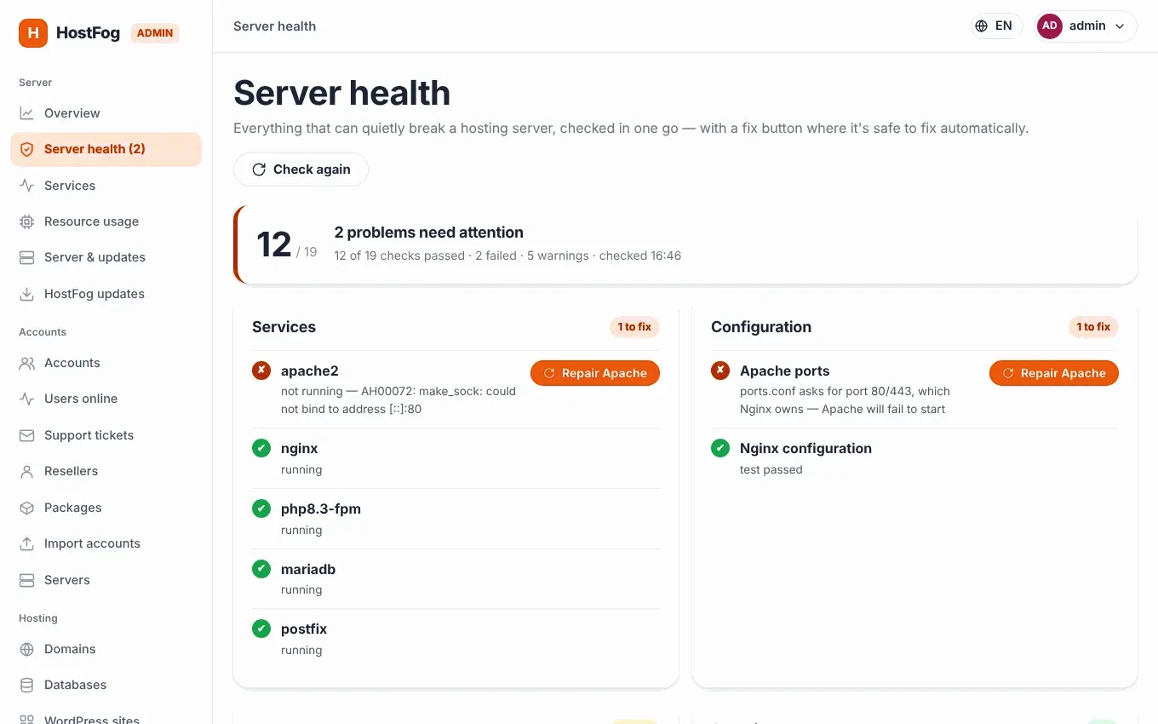Click the ADMIN badge next to HostFog

point(155,33)
